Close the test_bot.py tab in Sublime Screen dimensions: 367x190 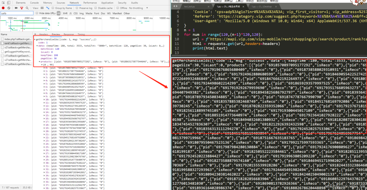208,6
